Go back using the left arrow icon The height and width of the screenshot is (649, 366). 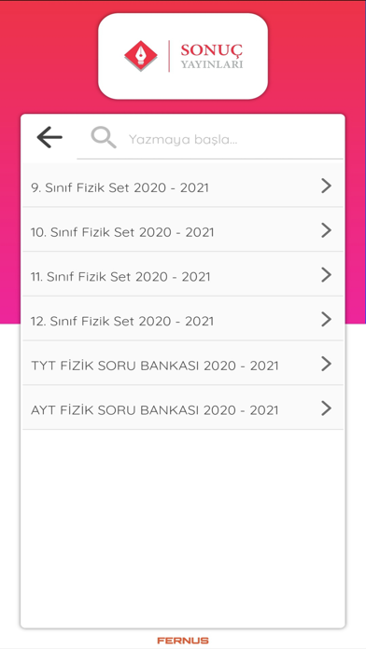click(x=49, y=137)
